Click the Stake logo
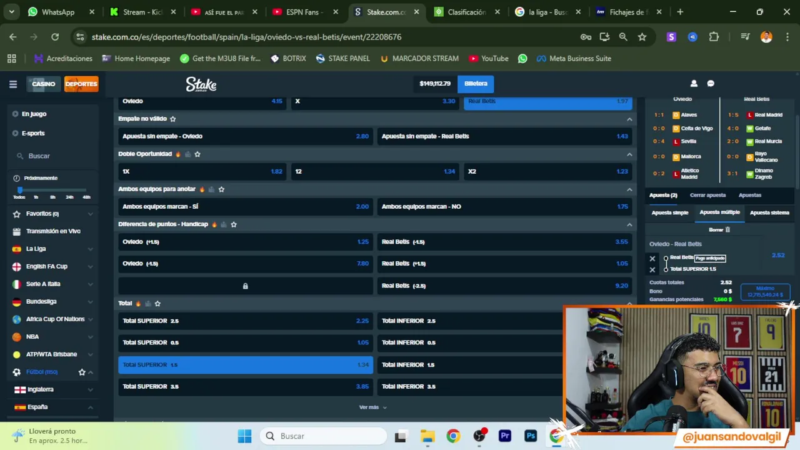The height and width of the screenshot is (450, 800). [x=201, y=84]
